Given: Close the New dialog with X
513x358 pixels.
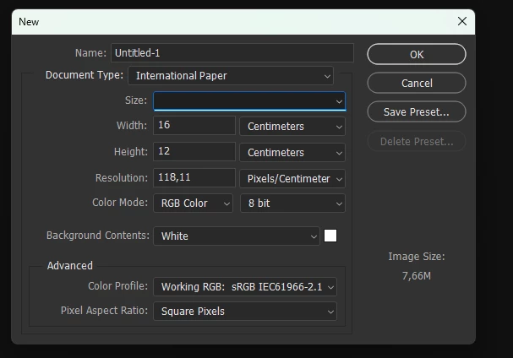Looking at the screenshot, I should (462, 22).
